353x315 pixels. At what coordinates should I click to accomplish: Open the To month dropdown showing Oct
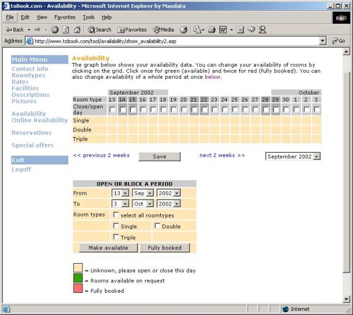[142, 204]
